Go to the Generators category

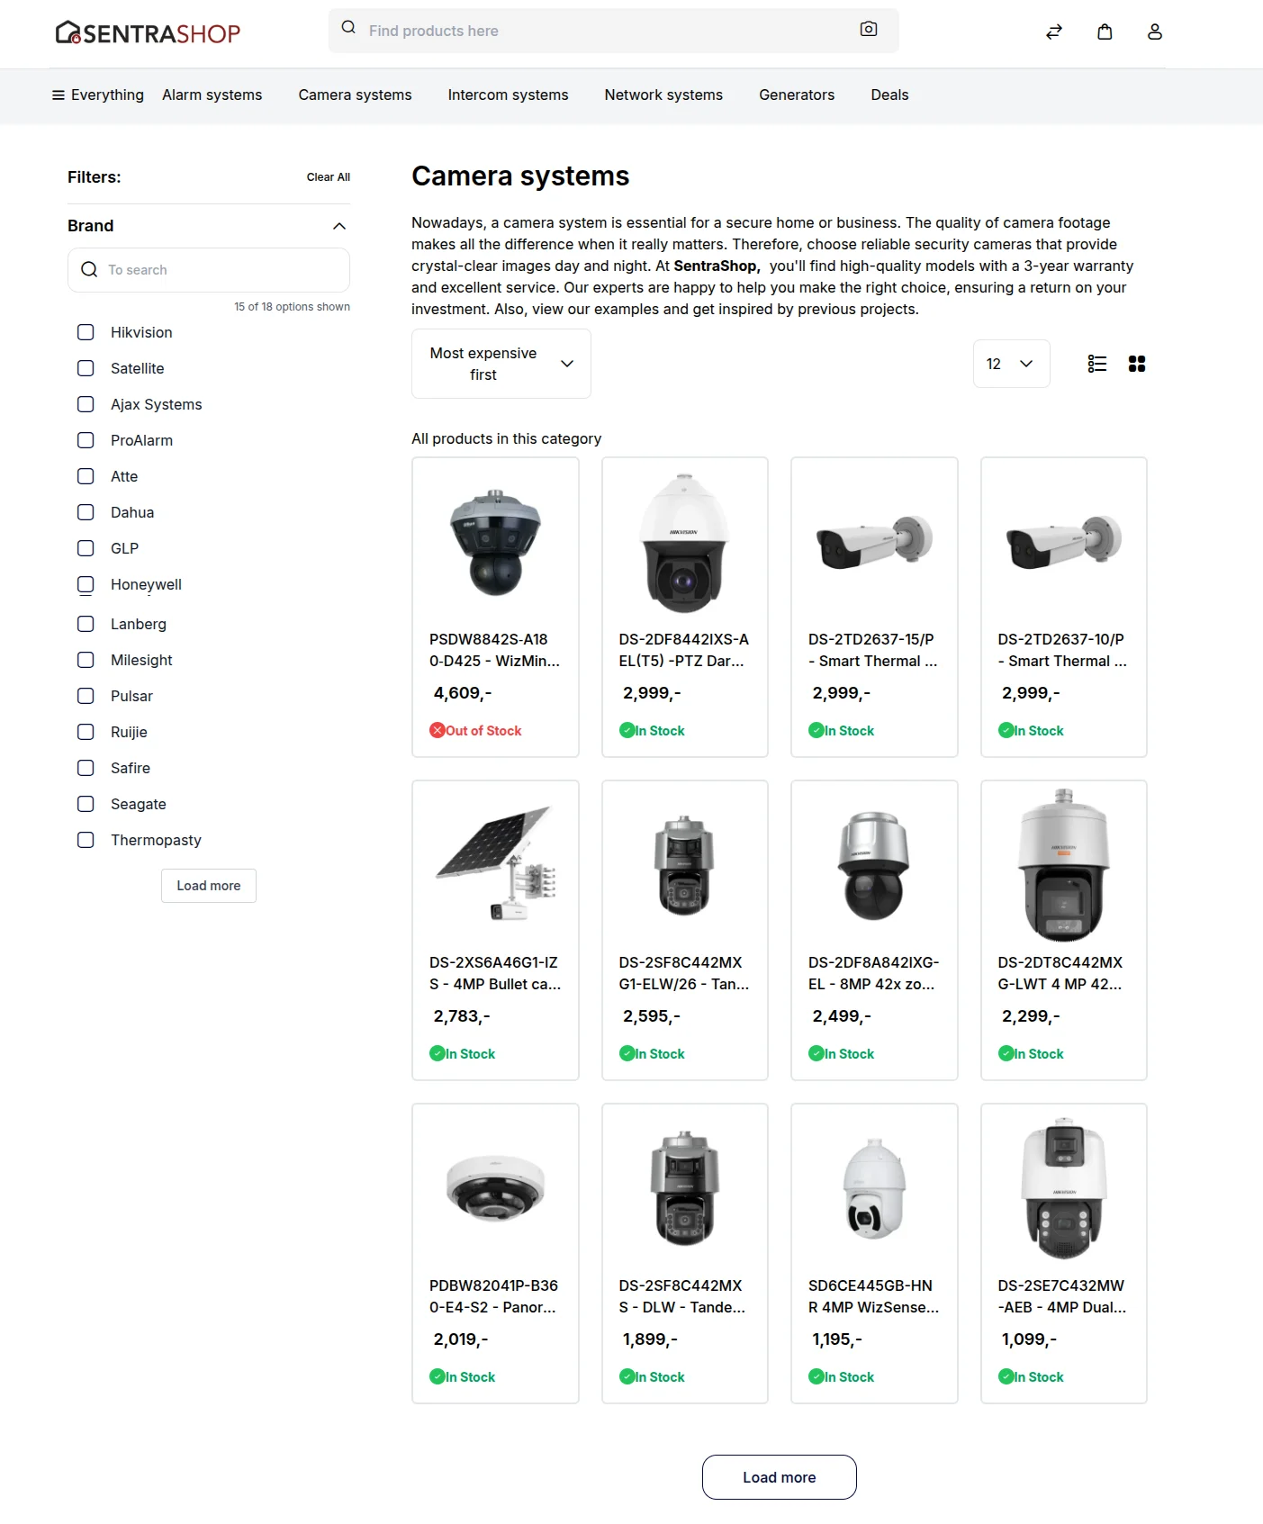pyautogui.click(x=797, y=95)
